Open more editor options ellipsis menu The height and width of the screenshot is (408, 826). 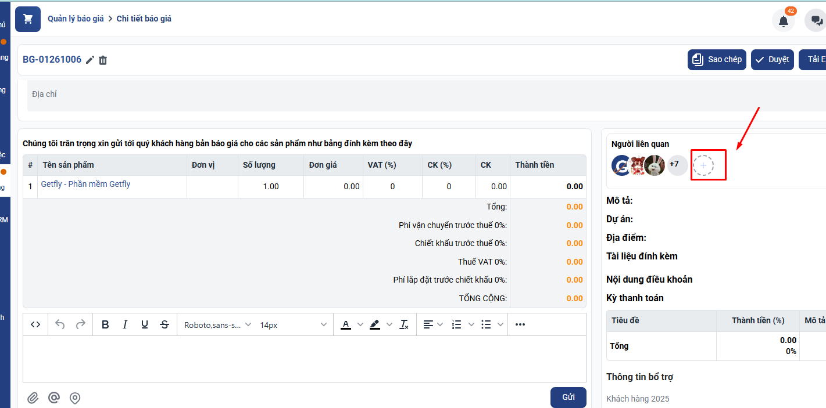coord(520,324)
